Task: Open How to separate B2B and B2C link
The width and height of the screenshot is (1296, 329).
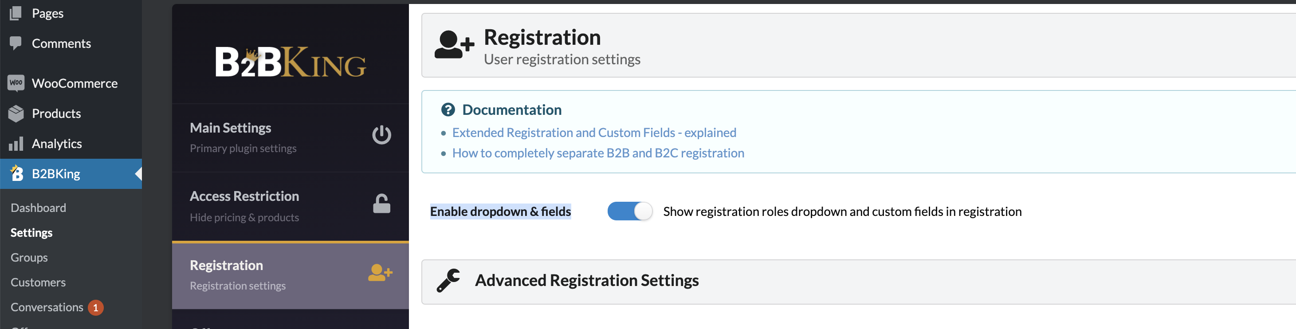Action: pyautogui.click(x=598, y=153)
